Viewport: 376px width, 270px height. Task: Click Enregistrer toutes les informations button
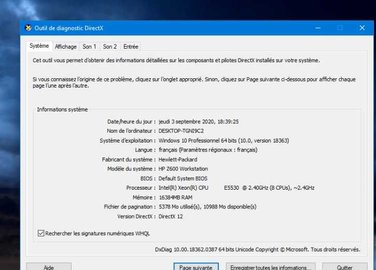point(271,267)
